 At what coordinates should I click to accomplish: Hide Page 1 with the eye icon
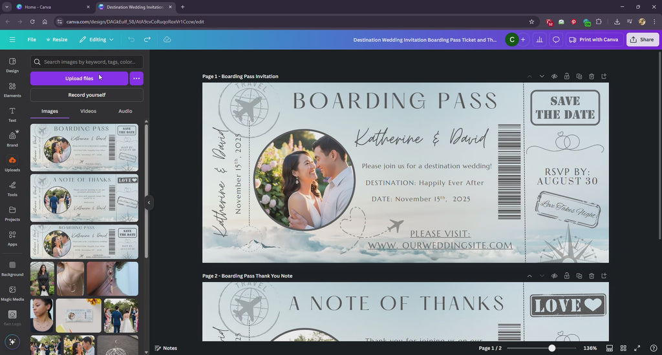coord(554,76)
